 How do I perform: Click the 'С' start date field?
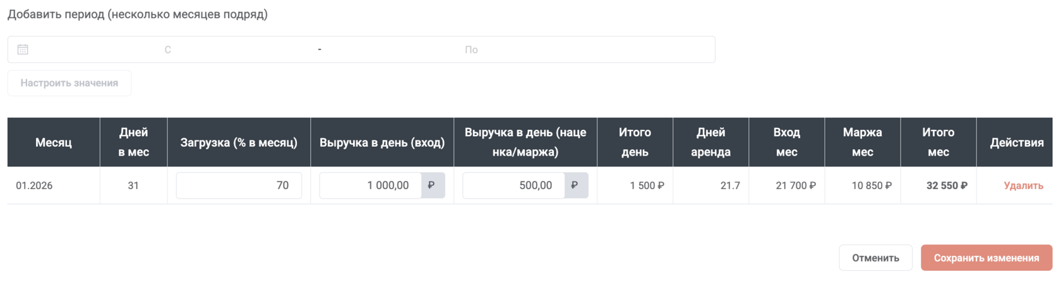click(168, 50)
